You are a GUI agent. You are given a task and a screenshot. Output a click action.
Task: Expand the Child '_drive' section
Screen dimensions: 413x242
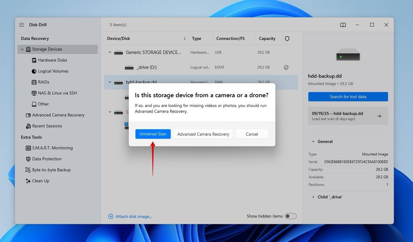pyautogui.click(x=313, y=197)
